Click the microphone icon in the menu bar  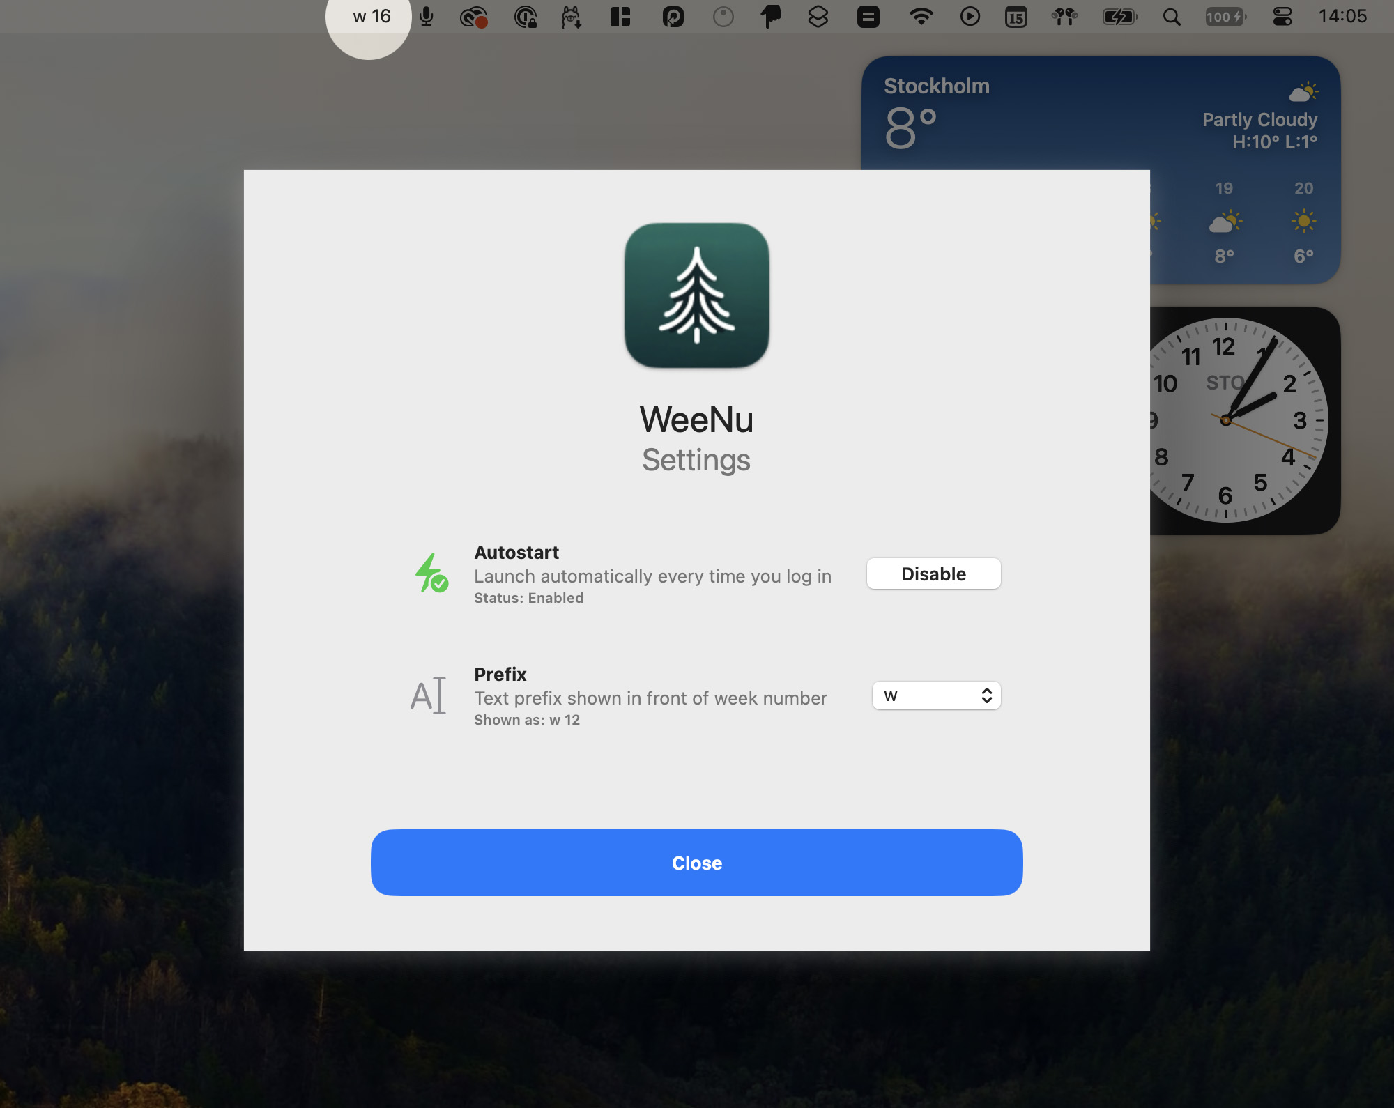tap(425, 17)
